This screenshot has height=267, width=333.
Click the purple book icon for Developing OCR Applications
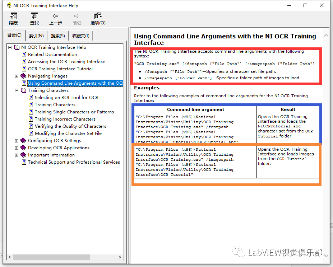click(x=23, y=148)
